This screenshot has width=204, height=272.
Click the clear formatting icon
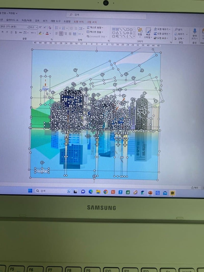[50, 28]
